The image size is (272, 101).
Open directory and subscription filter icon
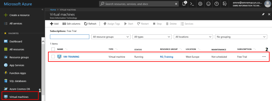(225, 4)
